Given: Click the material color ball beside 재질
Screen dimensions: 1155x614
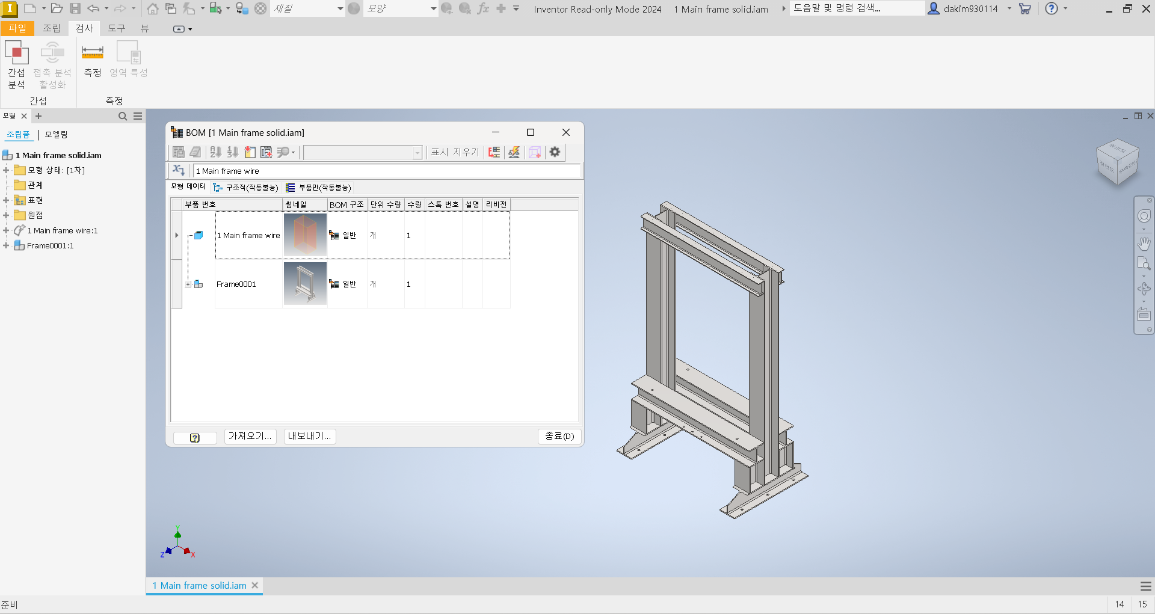Looking at the screenshot, I should 354,8.
